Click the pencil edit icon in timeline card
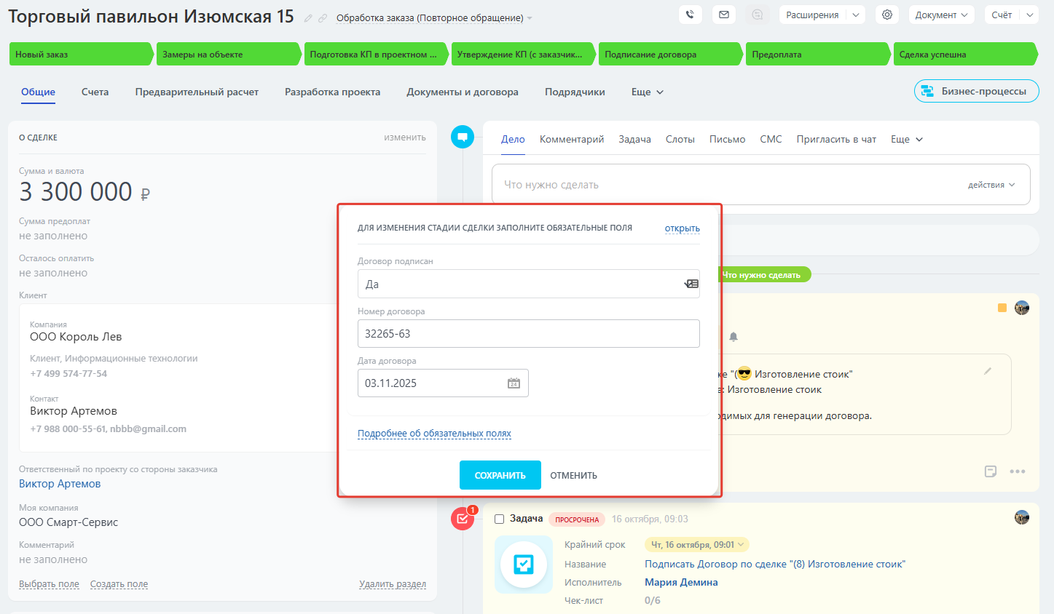Viewport: 1054px width, 614px height. (x=988, y=371)
